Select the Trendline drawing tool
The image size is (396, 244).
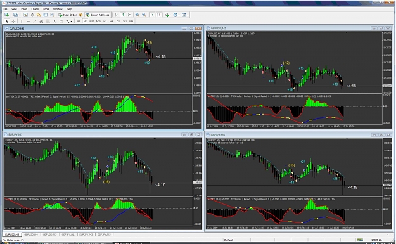coord(35,22)
